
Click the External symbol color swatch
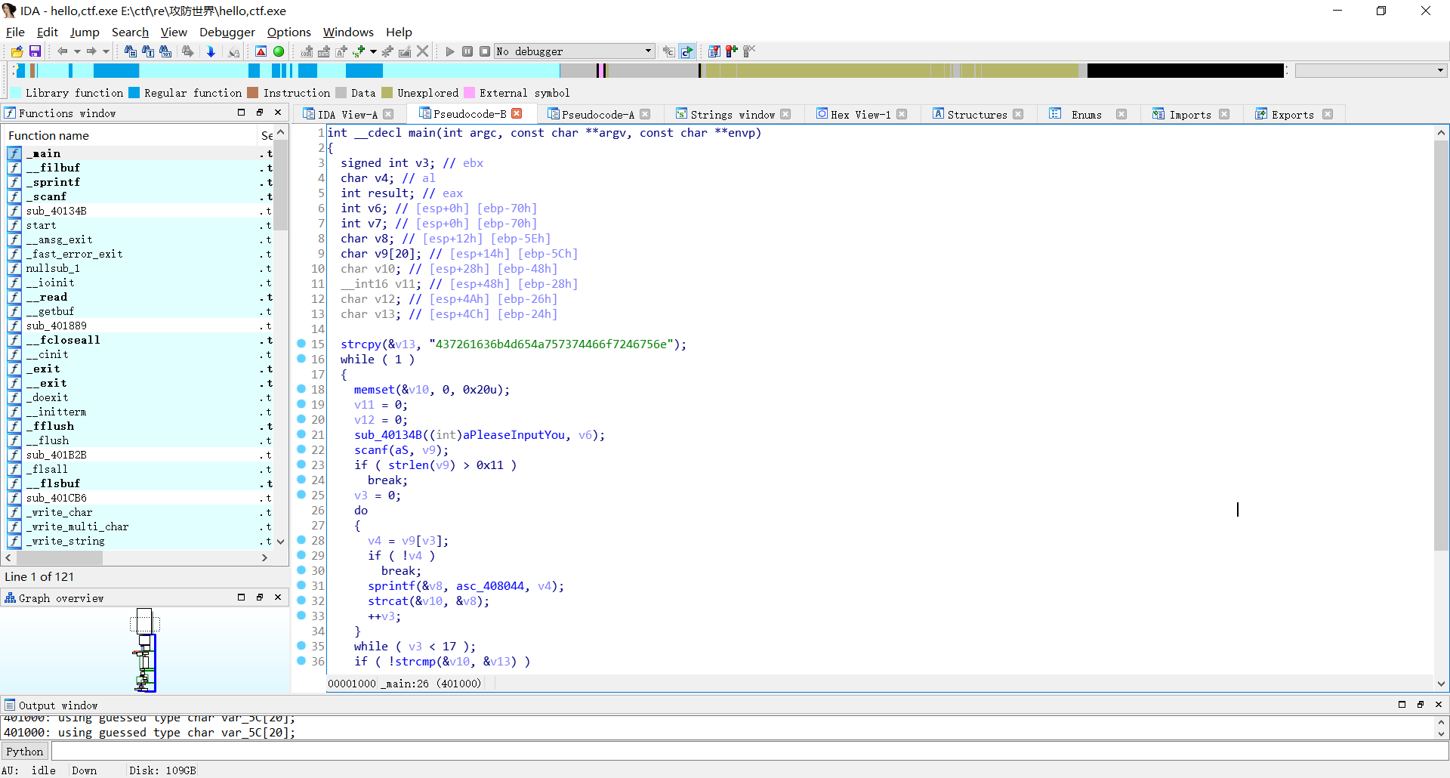469,93
